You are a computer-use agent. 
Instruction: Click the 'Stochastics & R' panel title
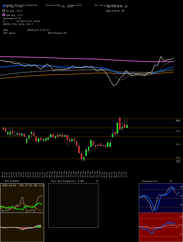point(150,181)
